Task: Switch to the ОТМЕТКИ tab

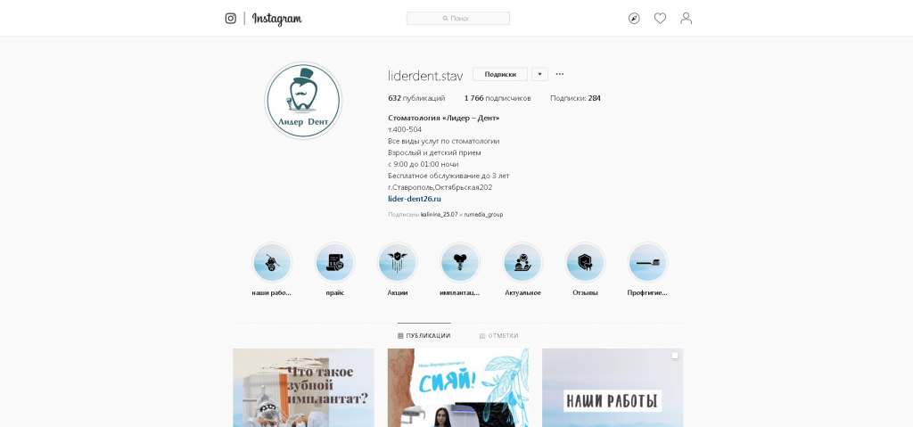Action: (498, 335)
